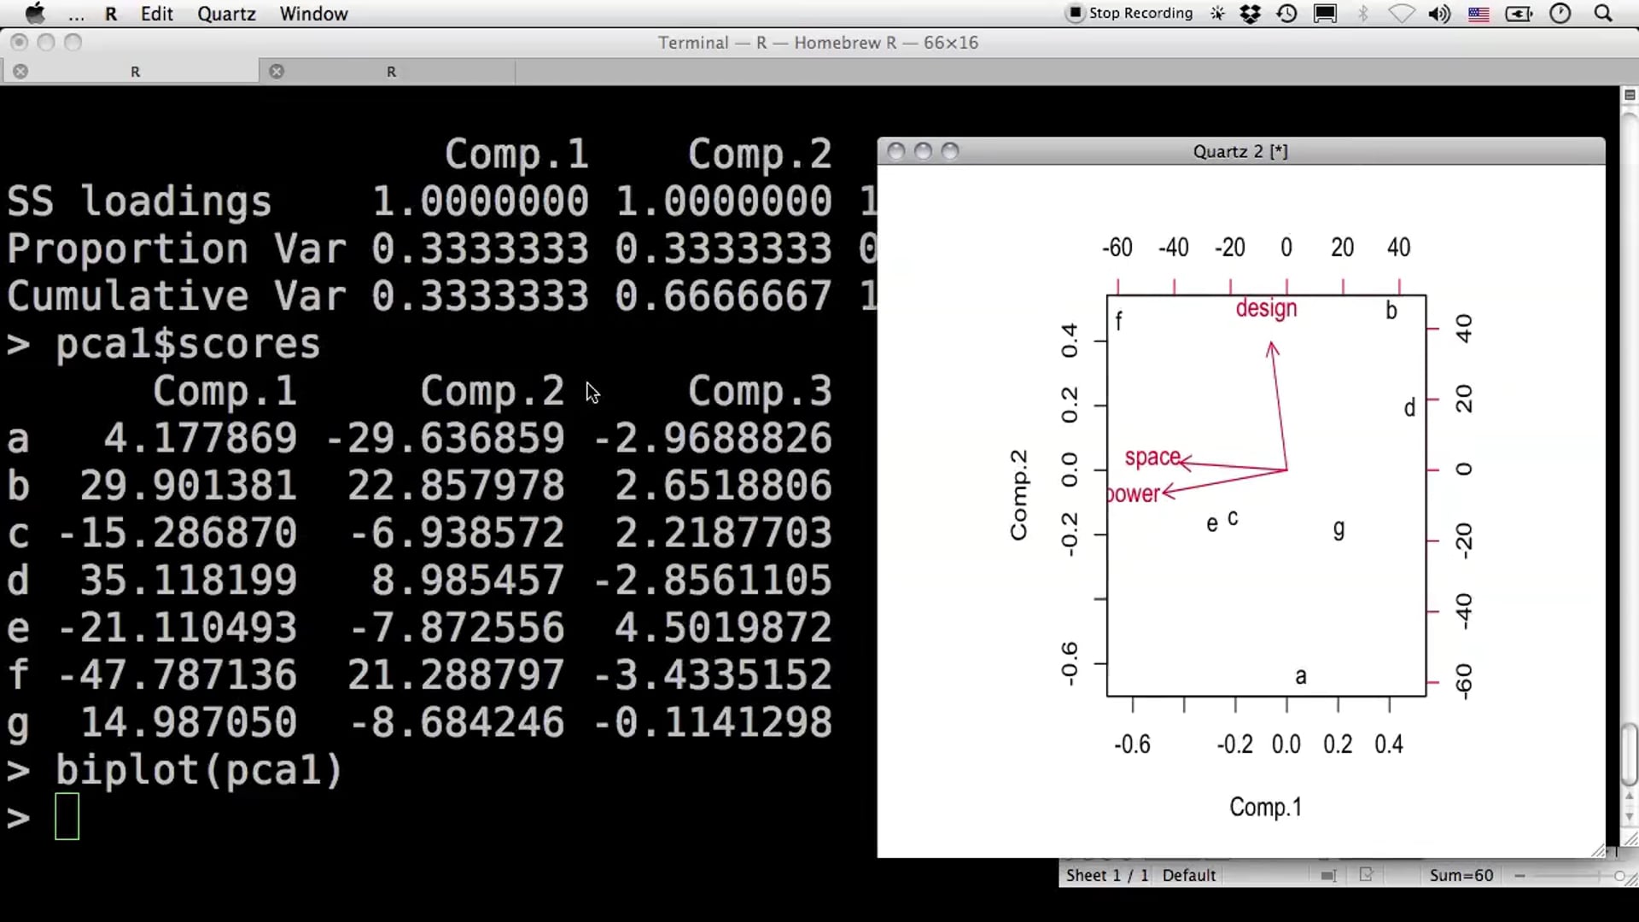
Task: Open the Quartz menu
Action: [x=226, y=14]
